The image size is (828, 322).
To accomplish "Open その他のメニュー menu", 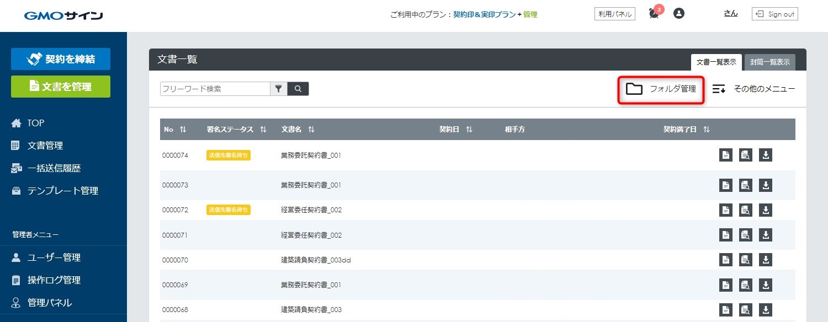I will tap(753, 89).
